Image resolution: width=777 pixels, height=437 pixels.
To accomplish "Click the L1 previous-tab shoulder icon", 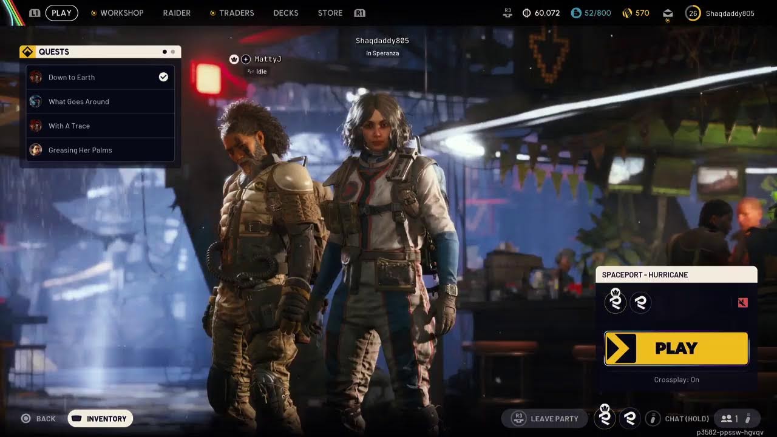I will click(x=35, y=13).
